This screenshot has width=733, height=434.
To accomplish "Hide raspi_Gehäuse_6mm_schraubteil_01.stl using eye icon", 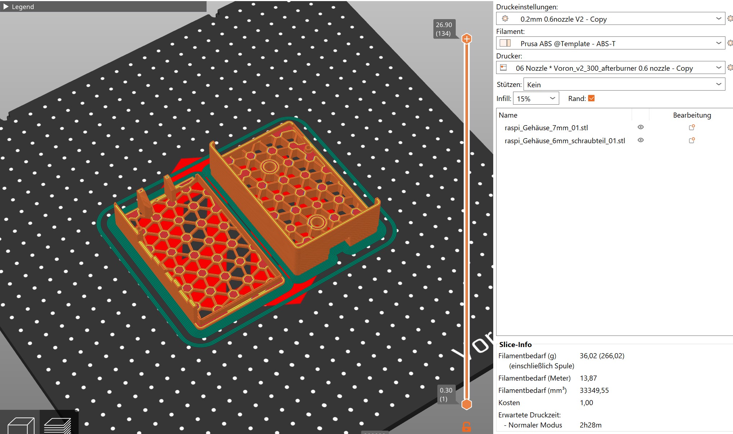I will 641,140.
